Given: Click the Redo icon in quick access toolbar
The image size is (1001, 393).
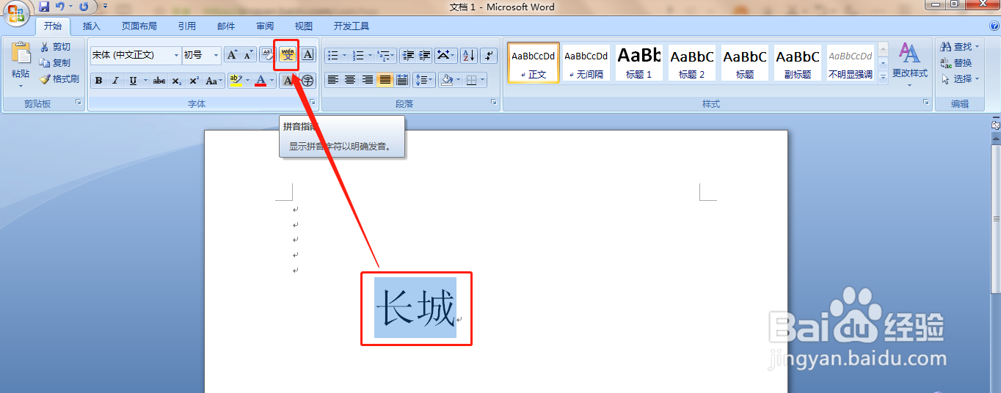Looking at the screenshot, I should 84,7.
